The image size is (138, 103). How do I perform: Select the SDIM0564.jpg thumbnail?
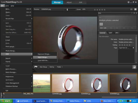click(94, 83)
